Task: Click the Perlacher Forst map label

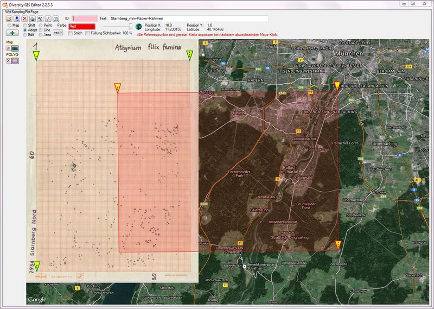Action: pos(345,143)
